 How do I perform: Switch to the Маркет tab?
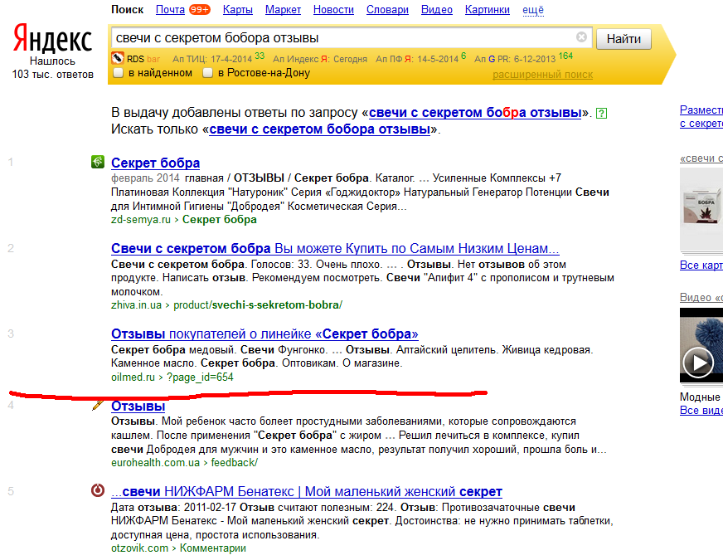pyautogui.click(x=283, y=10)
